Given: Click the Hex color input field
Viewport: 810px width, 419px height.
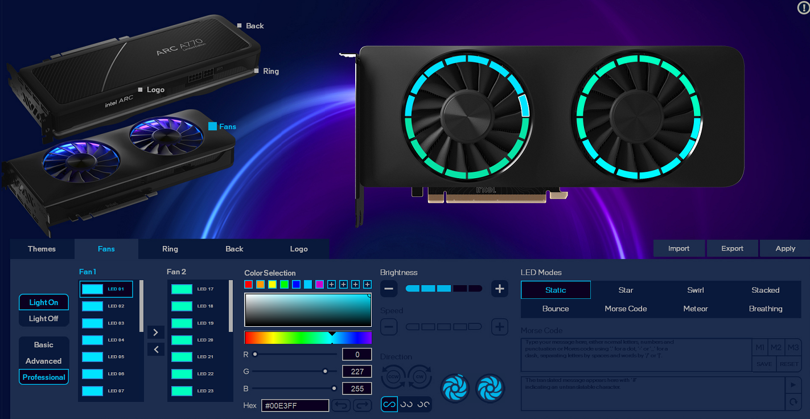Looking at the screenshot, I should coord(295,405).
